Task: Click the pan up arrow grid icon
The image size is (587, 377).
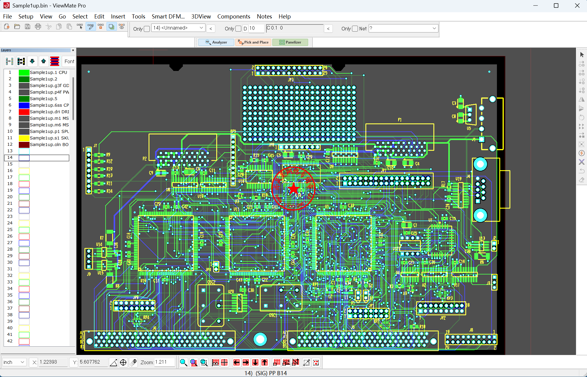Action: coord(265,362)
